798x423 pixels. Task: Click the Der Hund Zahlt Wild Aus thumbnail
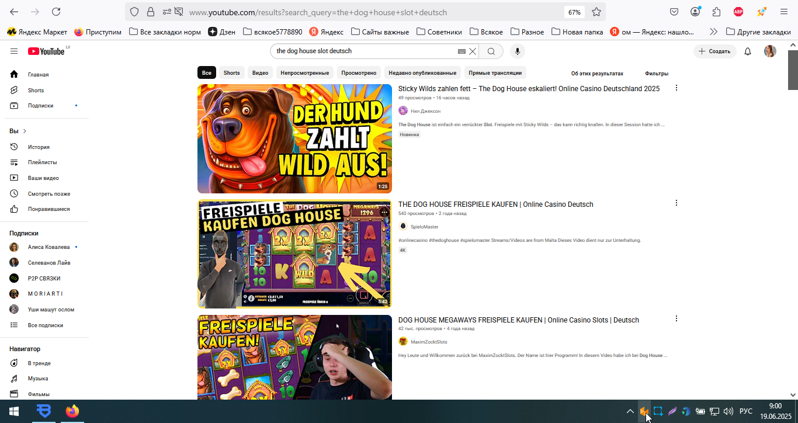(294, 138)
